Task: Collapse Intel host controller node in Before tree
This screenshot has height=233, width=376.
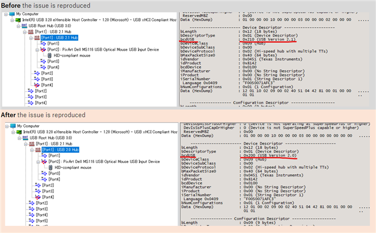Action: coord(12,20)
